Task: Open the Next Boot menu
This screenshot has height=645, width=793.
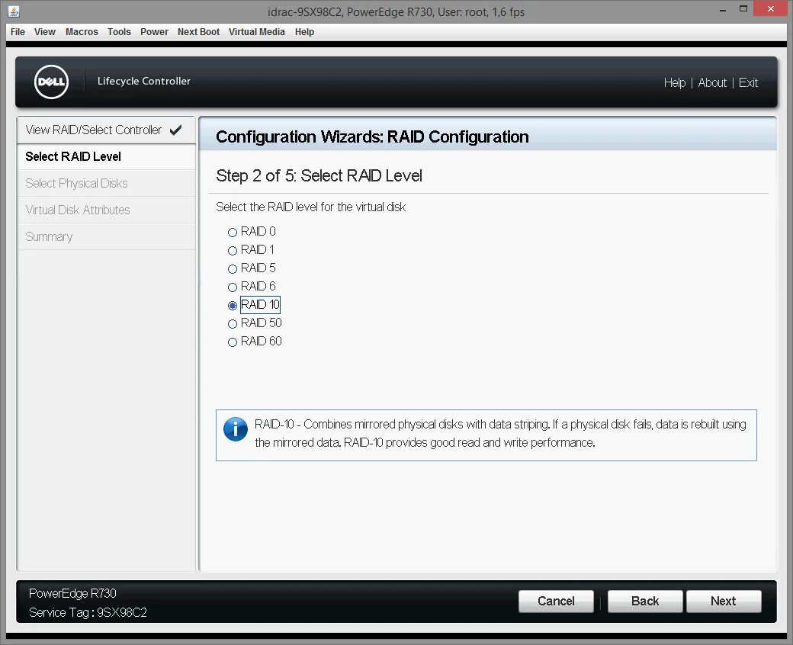Action: 198,32
